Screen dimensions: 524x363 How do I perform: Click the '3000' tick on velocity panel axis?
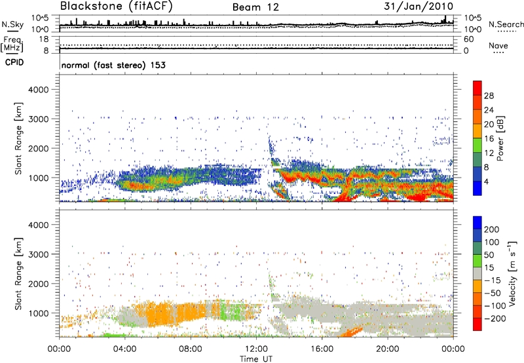click(39, 254)
